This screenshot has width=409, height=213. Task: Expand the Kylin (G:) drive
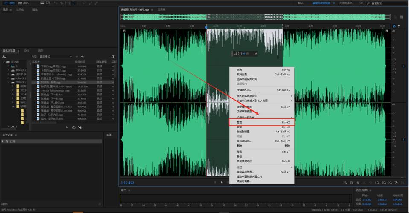tap(8, 78)
